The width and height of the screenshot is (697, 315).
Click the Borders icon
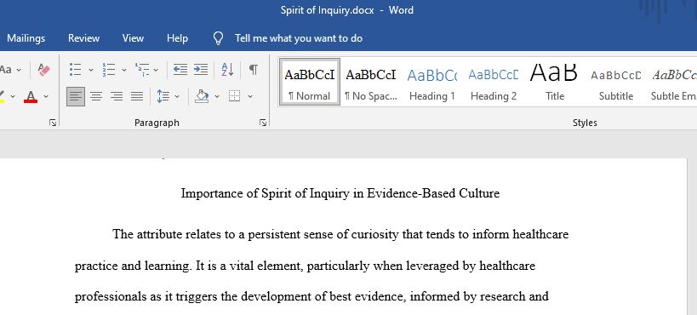(x=234, y=96)
